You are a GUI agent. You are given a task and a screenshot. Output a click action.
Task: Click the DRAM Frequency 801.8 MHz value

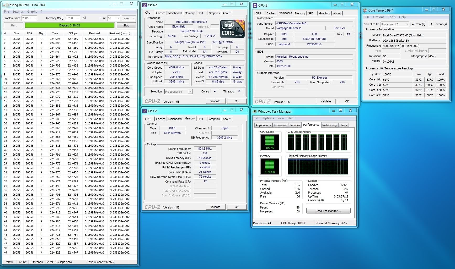pyautogui.click(x=205, y=149)
